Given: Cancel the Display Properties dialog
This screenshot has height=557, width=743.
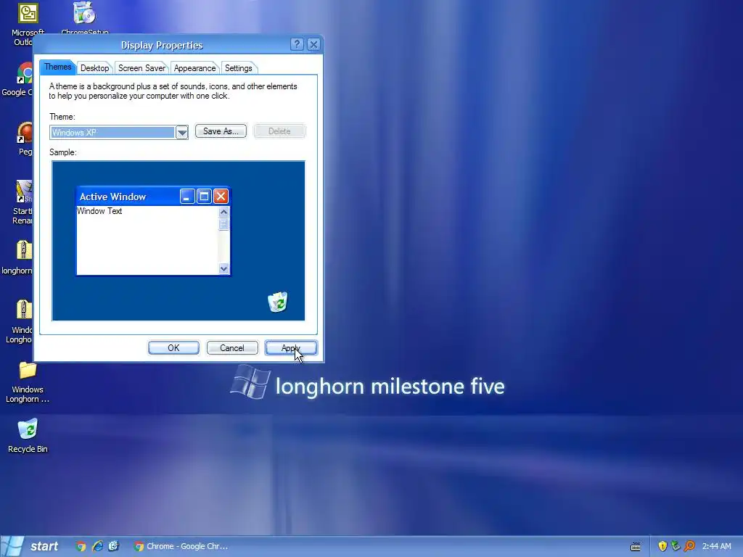Looking at the screenshot, I should [x=231, y=348].
